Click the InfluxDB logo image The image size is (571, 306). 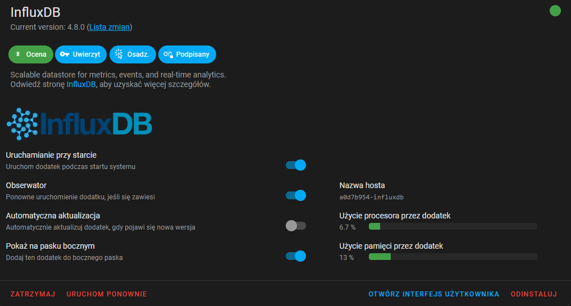(79, 124)
